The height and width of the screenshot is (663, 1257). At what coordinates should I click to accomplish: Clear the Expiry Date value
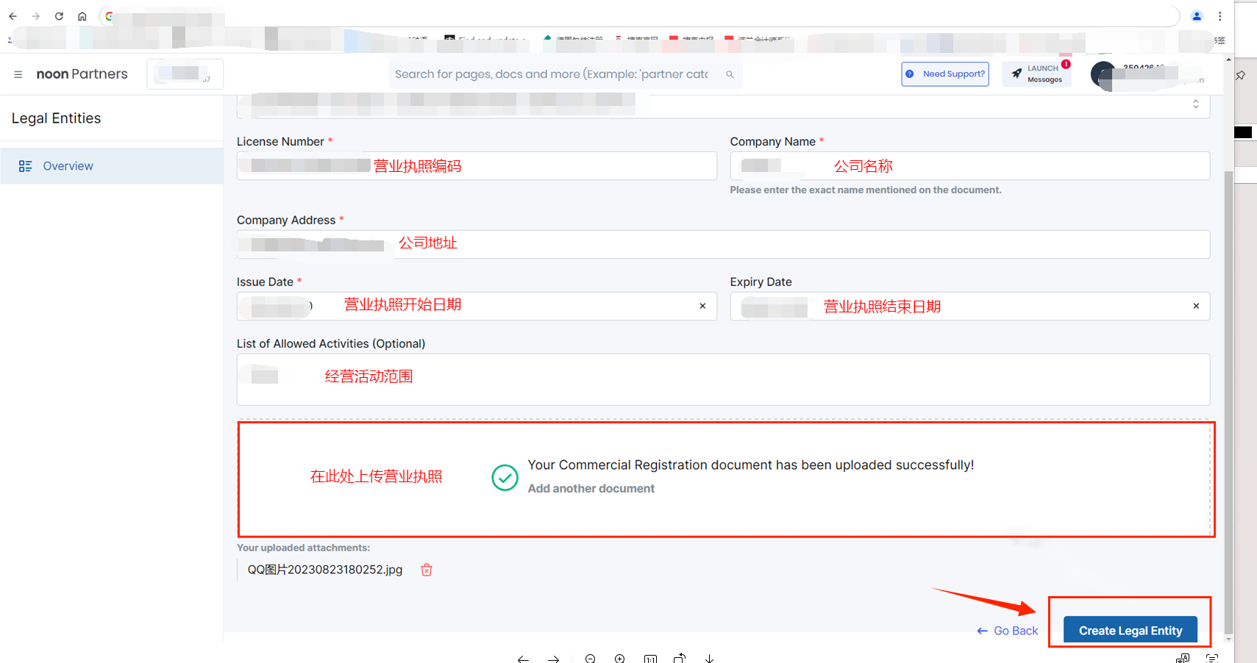tap(1196, 306)
